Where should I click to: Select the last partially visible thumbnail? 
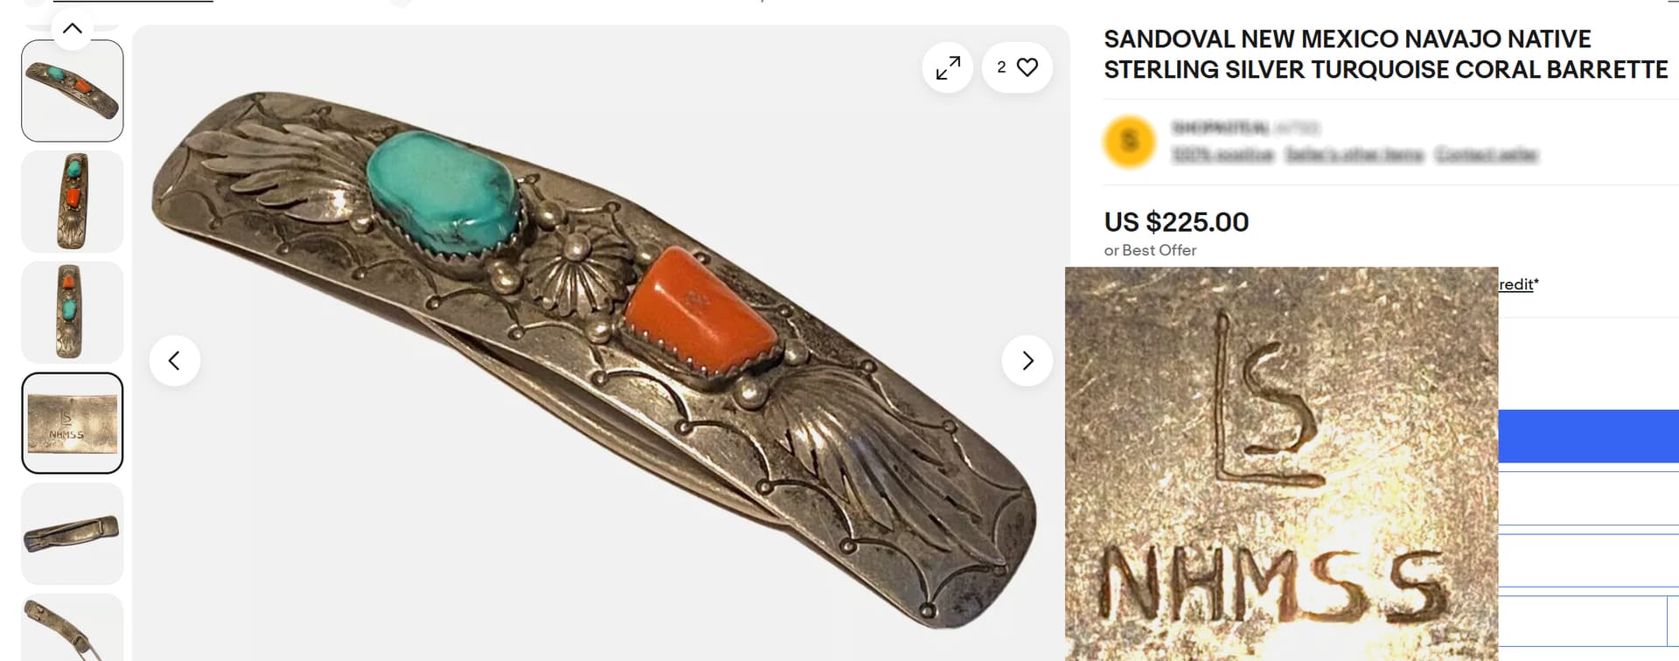(x=73, y=628)
